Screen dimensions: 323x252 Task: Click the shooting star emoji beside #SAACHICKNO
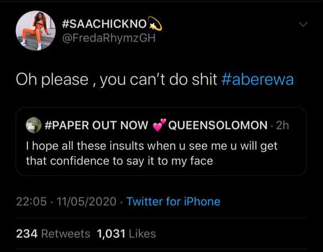155,24
